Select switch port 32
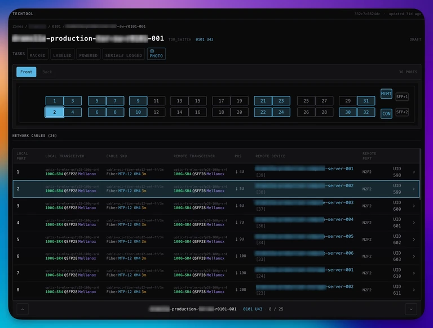Image resolution: width=433 pixels, height=328 pixels. tap(366, 112)
